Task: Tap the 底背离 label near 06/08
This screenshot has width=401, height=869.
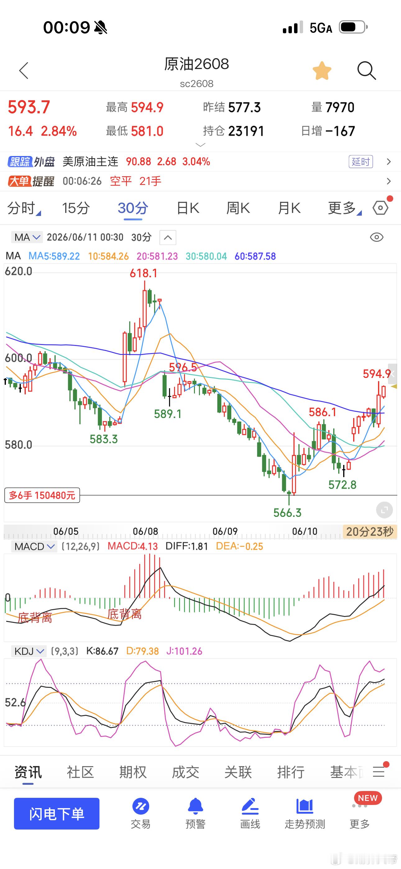Action: coord(124,614)
